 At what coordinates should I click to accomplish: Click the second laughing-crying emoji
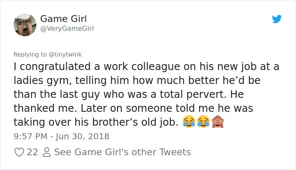(x=203, y=122)
